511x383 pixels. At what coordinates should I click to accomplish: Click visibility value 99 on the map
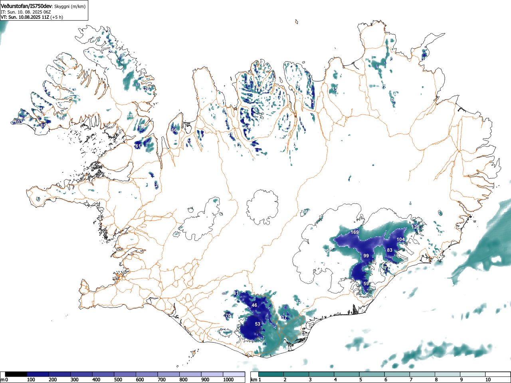click(x=366, y=256)
